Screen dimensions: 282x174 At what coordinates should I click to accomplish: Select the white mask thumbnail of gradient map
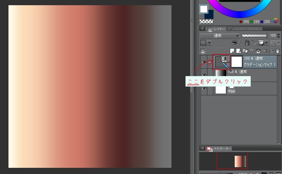[x=236, y=62]
